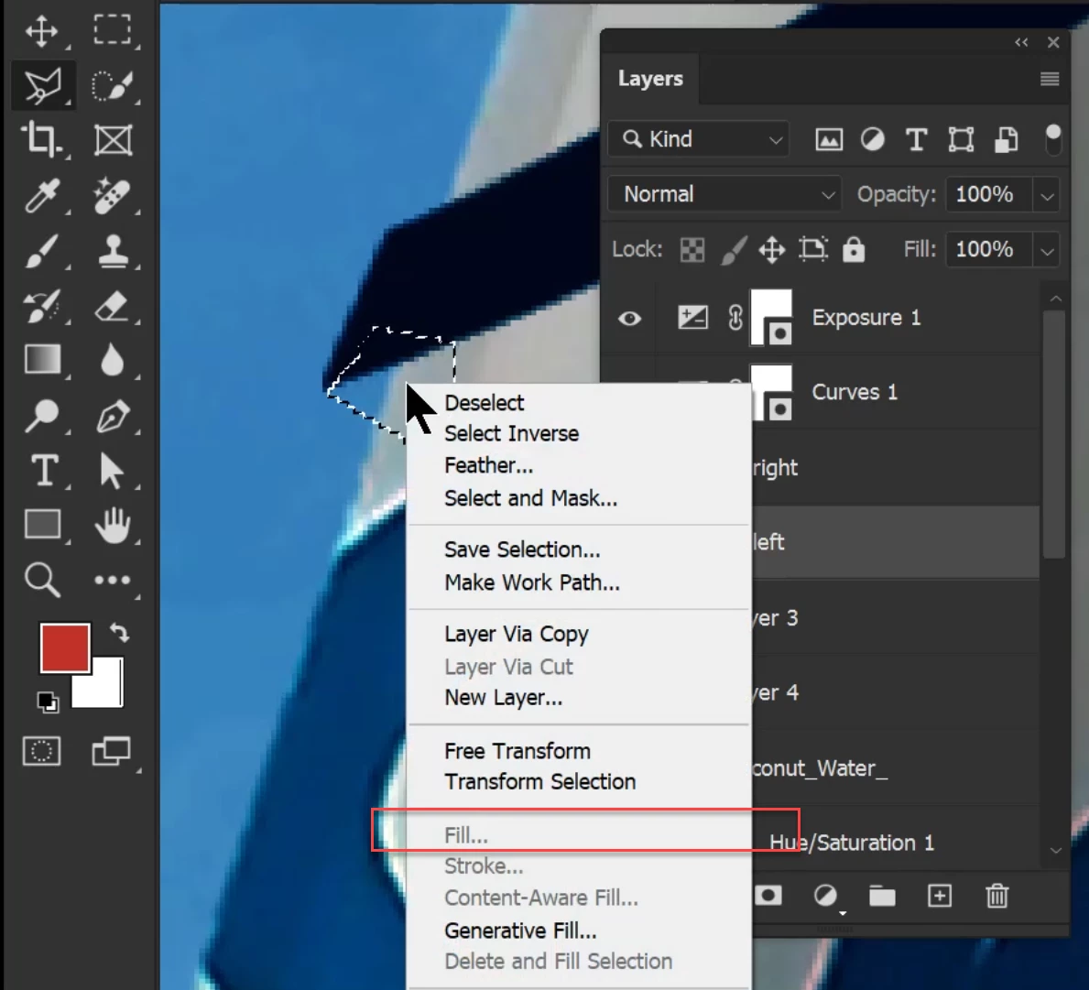1089x990 pixels.
Task: Select the Polygonal Lasso tool
Action: 43,86
